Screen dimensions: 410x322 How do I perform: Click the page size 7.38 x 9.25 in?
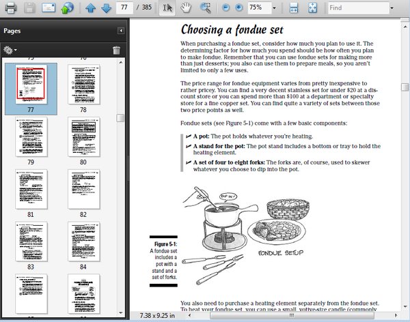pyautogui.click(x=157, y=315)
